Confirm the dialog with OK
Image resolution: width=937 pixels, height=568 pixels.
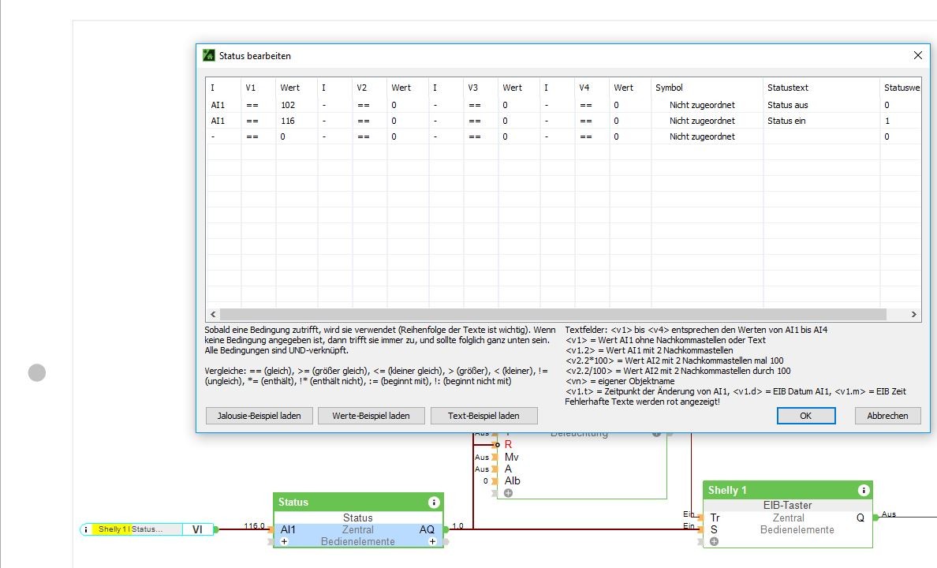pyautogui.click(x=805, y=416)
